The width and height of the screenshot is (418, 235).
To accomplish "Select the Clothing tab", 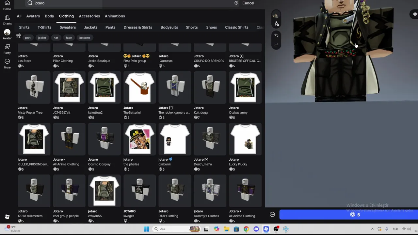I will coord(66,16).
